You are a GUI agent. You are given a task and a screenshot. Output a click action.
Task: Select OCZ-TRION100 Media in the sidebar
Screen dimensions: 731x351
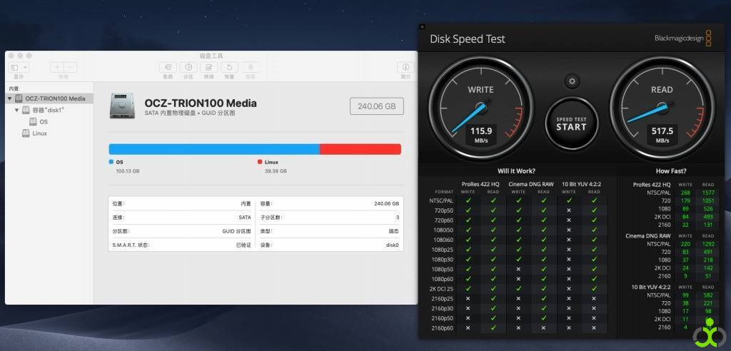(49, 98)
